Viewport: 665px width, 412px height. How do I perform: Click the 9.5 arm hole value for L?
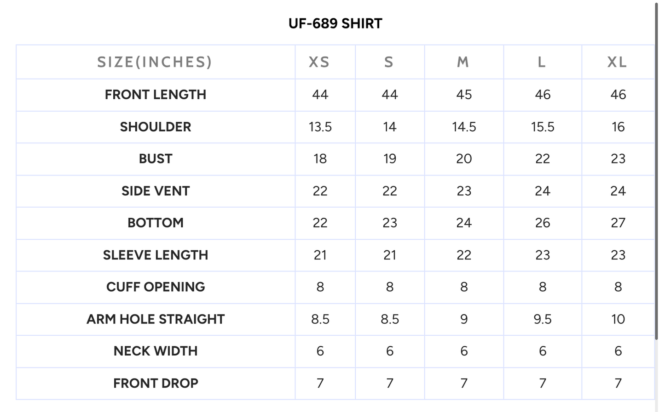coord(543,319)
